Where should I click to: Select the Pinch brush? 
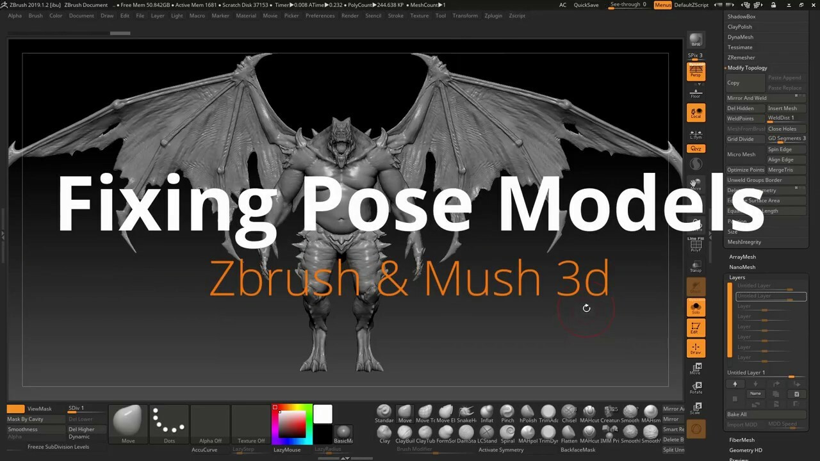tap(507, 413)
